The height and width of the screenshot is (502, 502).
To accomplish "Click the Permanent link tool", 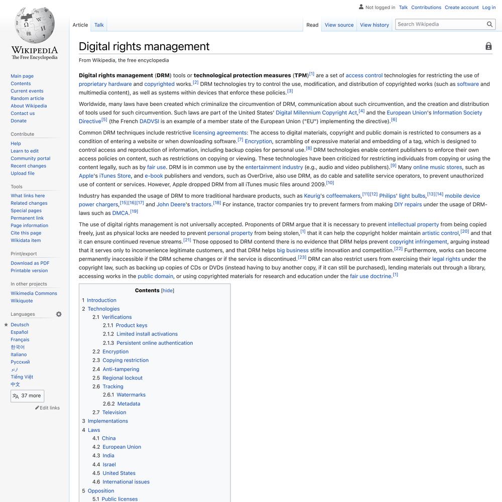I will [27, 218].
